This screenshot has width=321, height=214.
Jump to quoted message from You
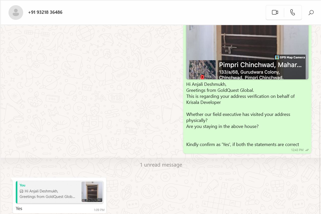(48, 192)
